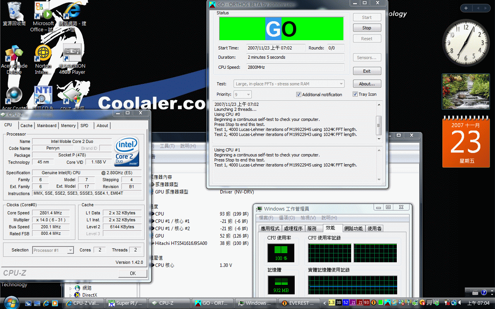Open 處理程序 tab in Task Manager
This screenshot has width=495, height=309.
pos(293,228)
